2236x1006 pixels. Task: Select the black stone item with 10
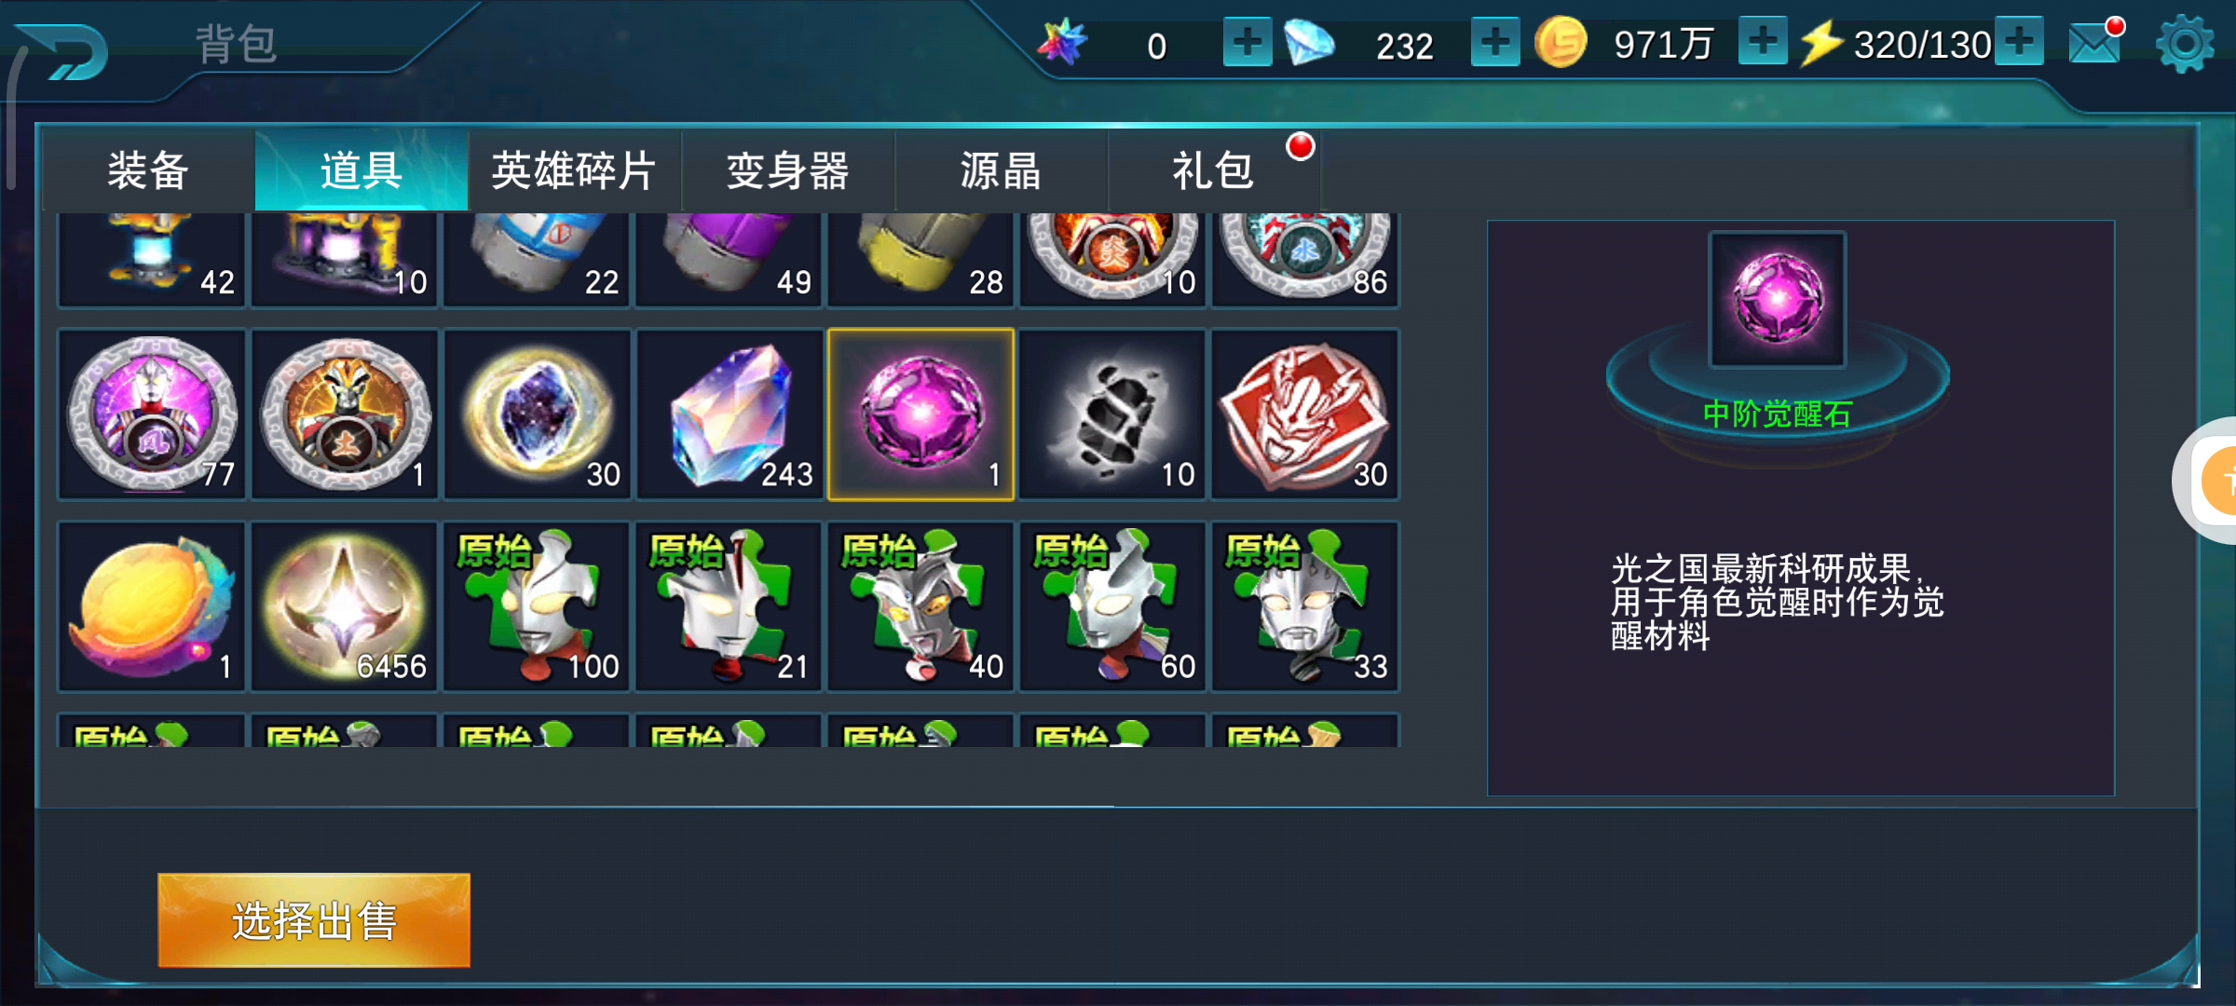tap(1112, 415)
